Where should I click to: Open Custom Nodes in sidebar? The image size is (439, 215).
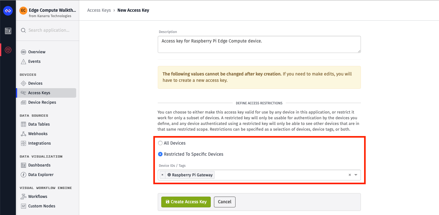tap(42, 206)
